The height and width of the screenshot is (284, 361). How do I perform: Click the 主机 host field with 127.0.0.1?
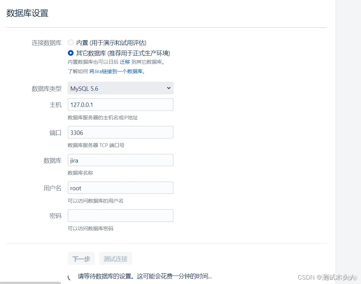point(120,105)
